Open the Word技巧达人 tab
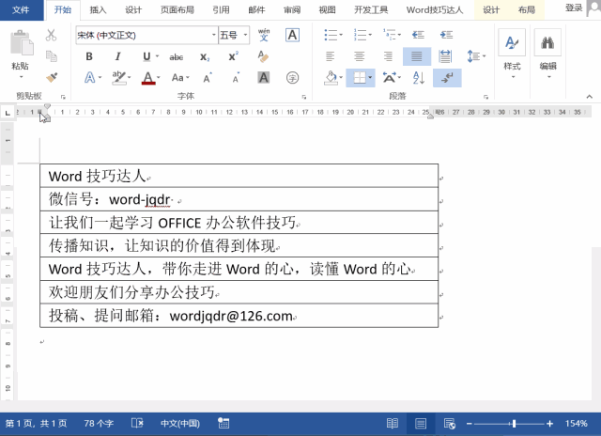601x436 pixels. pyautogui.click(x=435, y=10)
